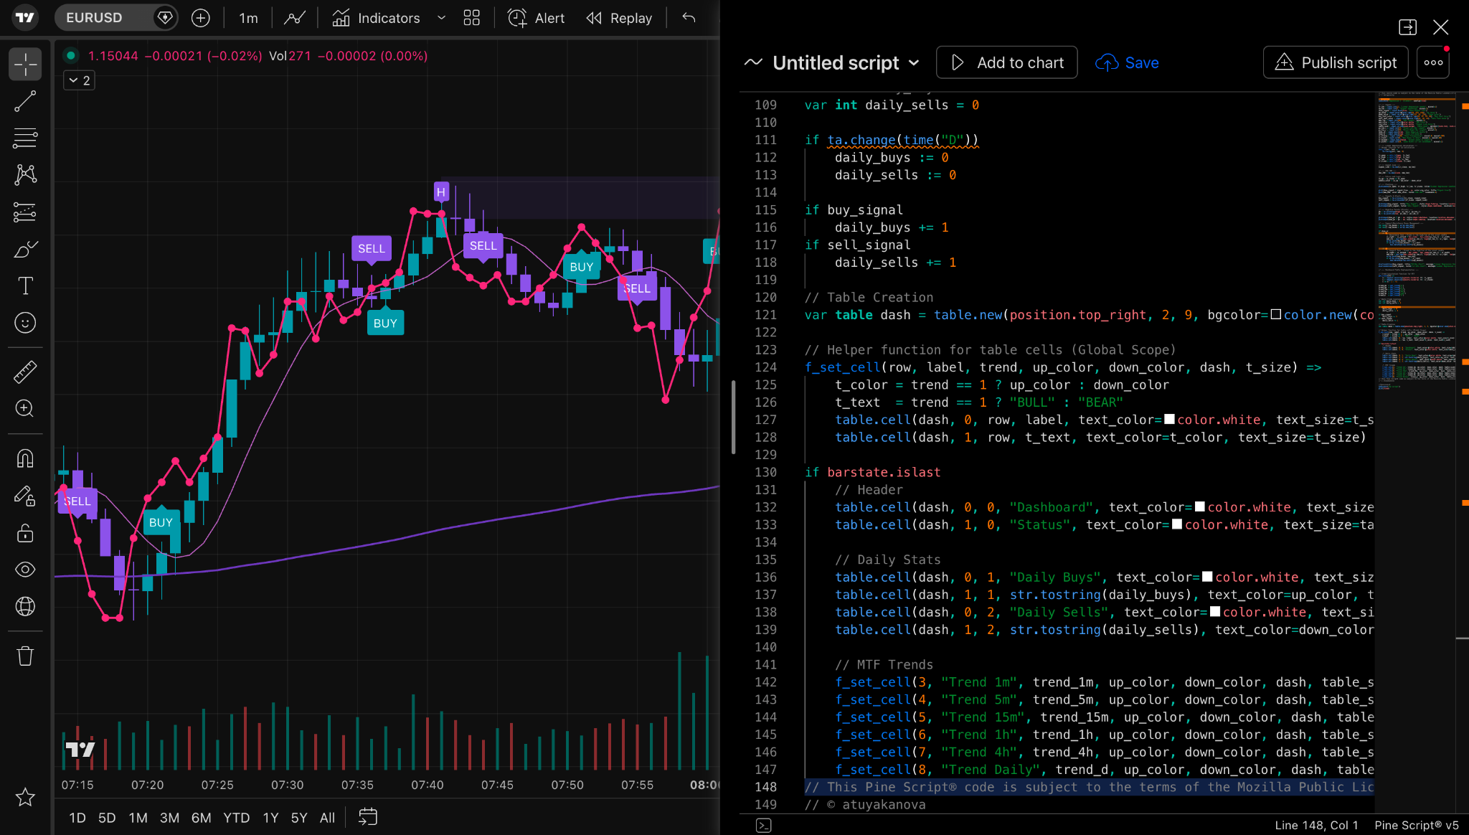Open favorites toolbar star icon
This screenshot has width=1469, height=835.
tap(25, 797)
